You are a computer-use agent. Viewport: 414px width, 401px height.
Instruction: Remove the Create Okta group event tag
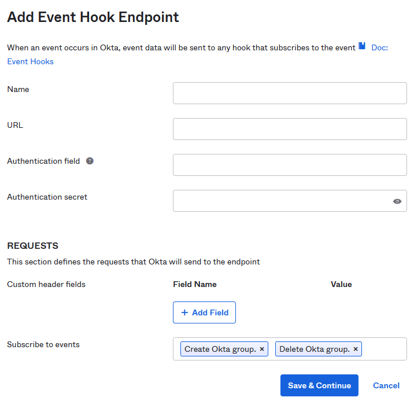point(262,349)
